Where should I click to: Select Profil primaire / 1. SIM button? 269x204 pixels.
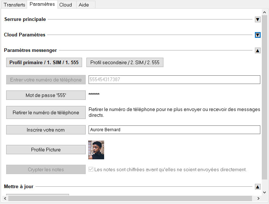point(44,62)
